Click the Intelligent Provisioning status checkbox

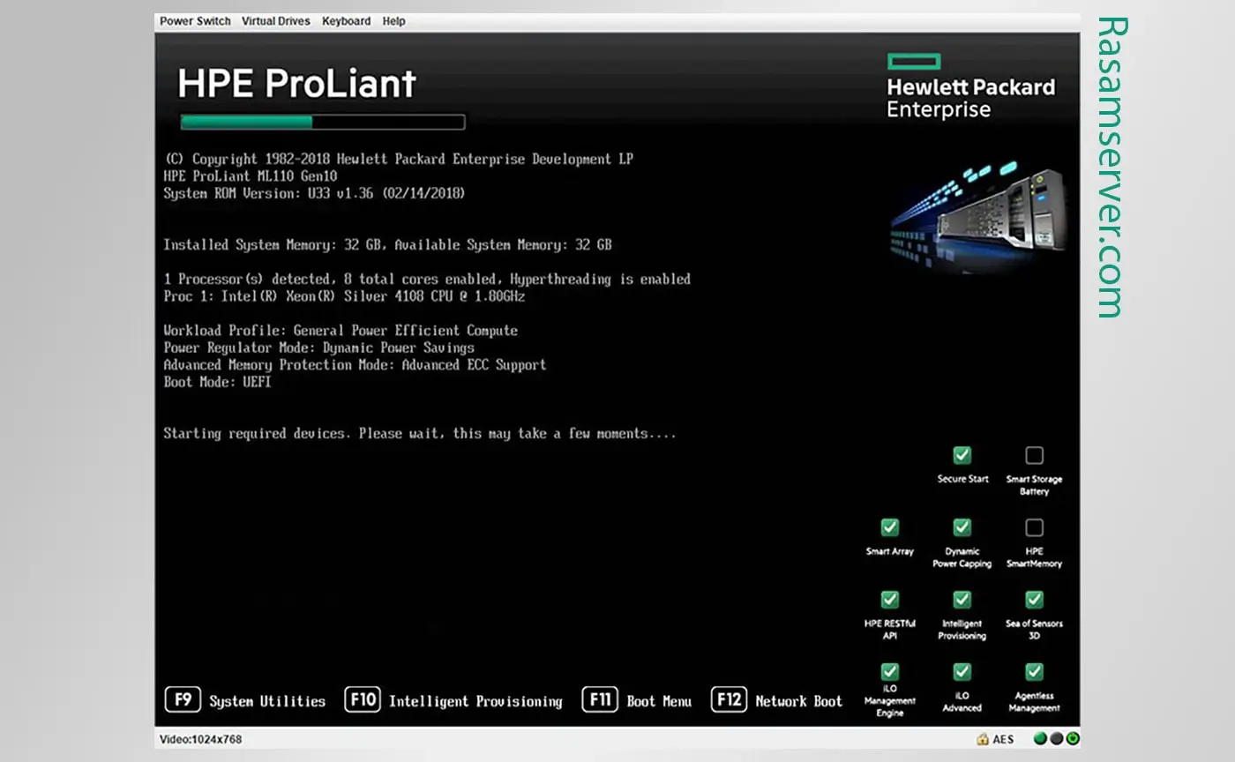pos(962,600)
